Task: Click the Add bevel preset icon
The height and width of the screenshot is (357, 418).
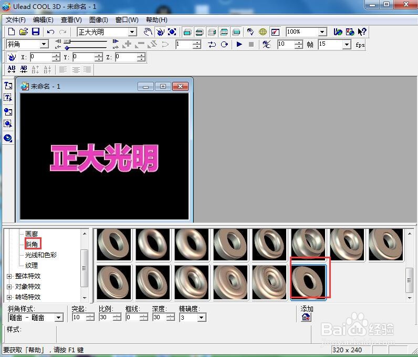Action: point(306,317)
